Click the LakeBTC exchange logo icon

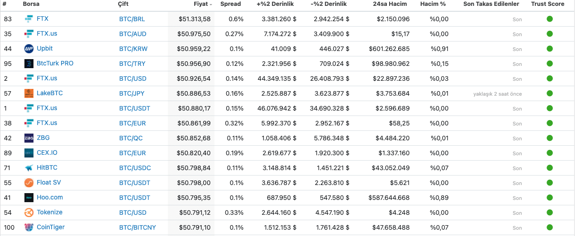pyautogui.click(x=29, y=93)
